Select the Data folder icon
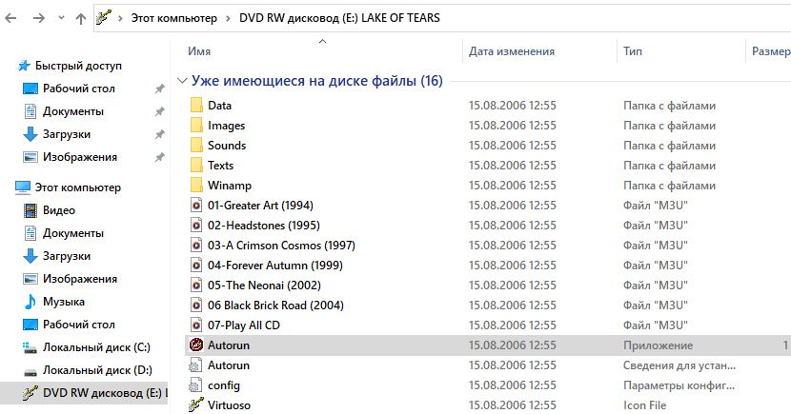This screenshot has height=414, width=791. [196, 106]
